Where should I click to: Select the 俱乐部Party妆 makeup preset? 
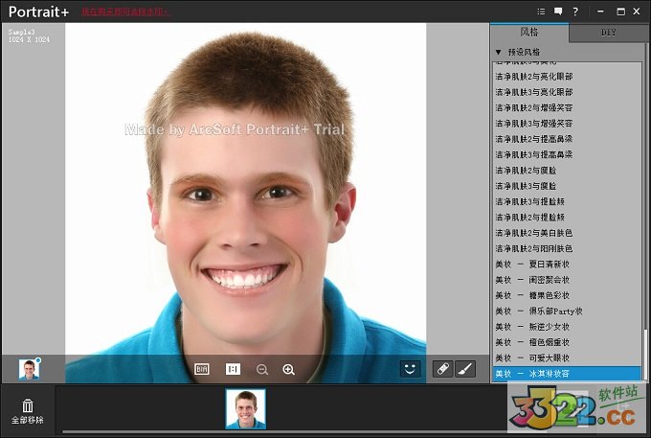(x=539, y=311)
